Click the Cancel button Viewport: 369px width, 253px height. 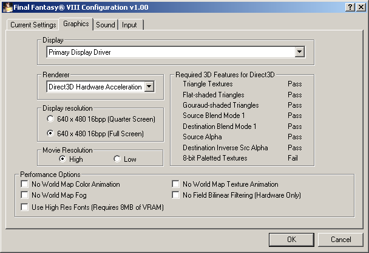pos(341,239)
